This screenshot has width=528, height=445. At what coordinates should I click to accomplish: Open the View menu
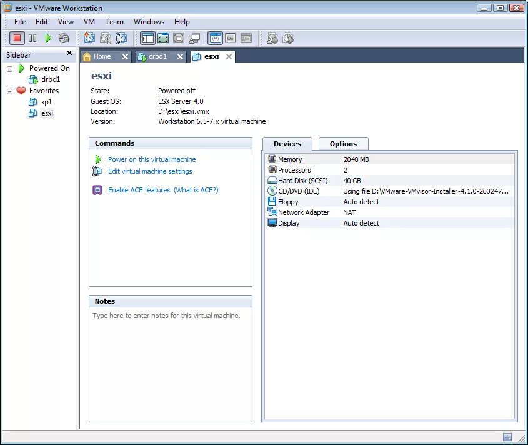tap(66, 22)
